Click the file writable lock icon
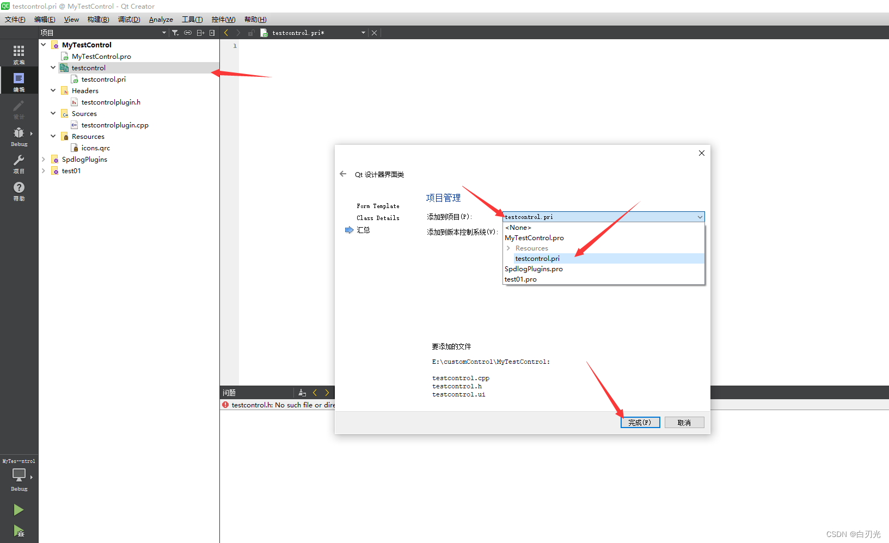Viewport: 889px width, 543px height. click(251, 33)
